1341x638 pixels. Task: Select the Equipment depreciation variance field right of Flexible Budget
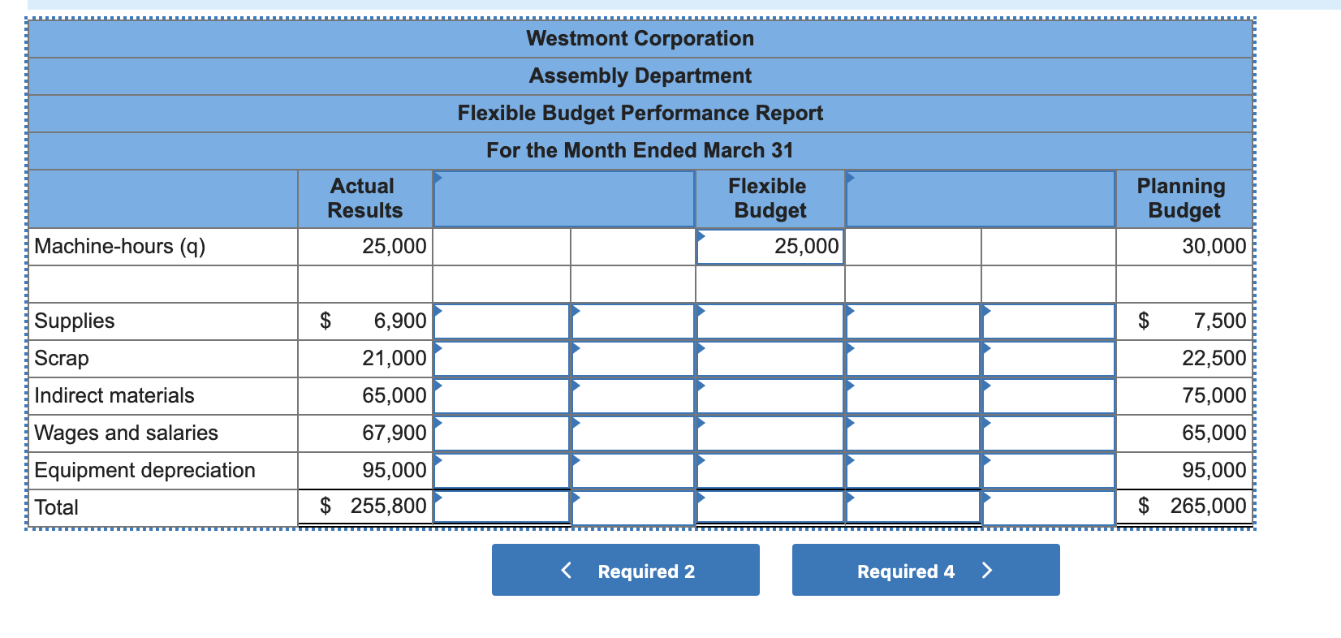913,471
